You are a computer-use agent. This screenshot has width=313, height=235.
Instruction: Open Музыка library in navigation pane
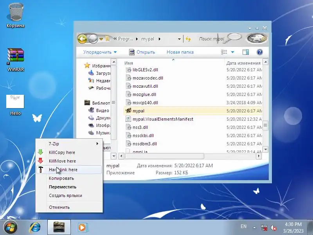tap(99, 133)
